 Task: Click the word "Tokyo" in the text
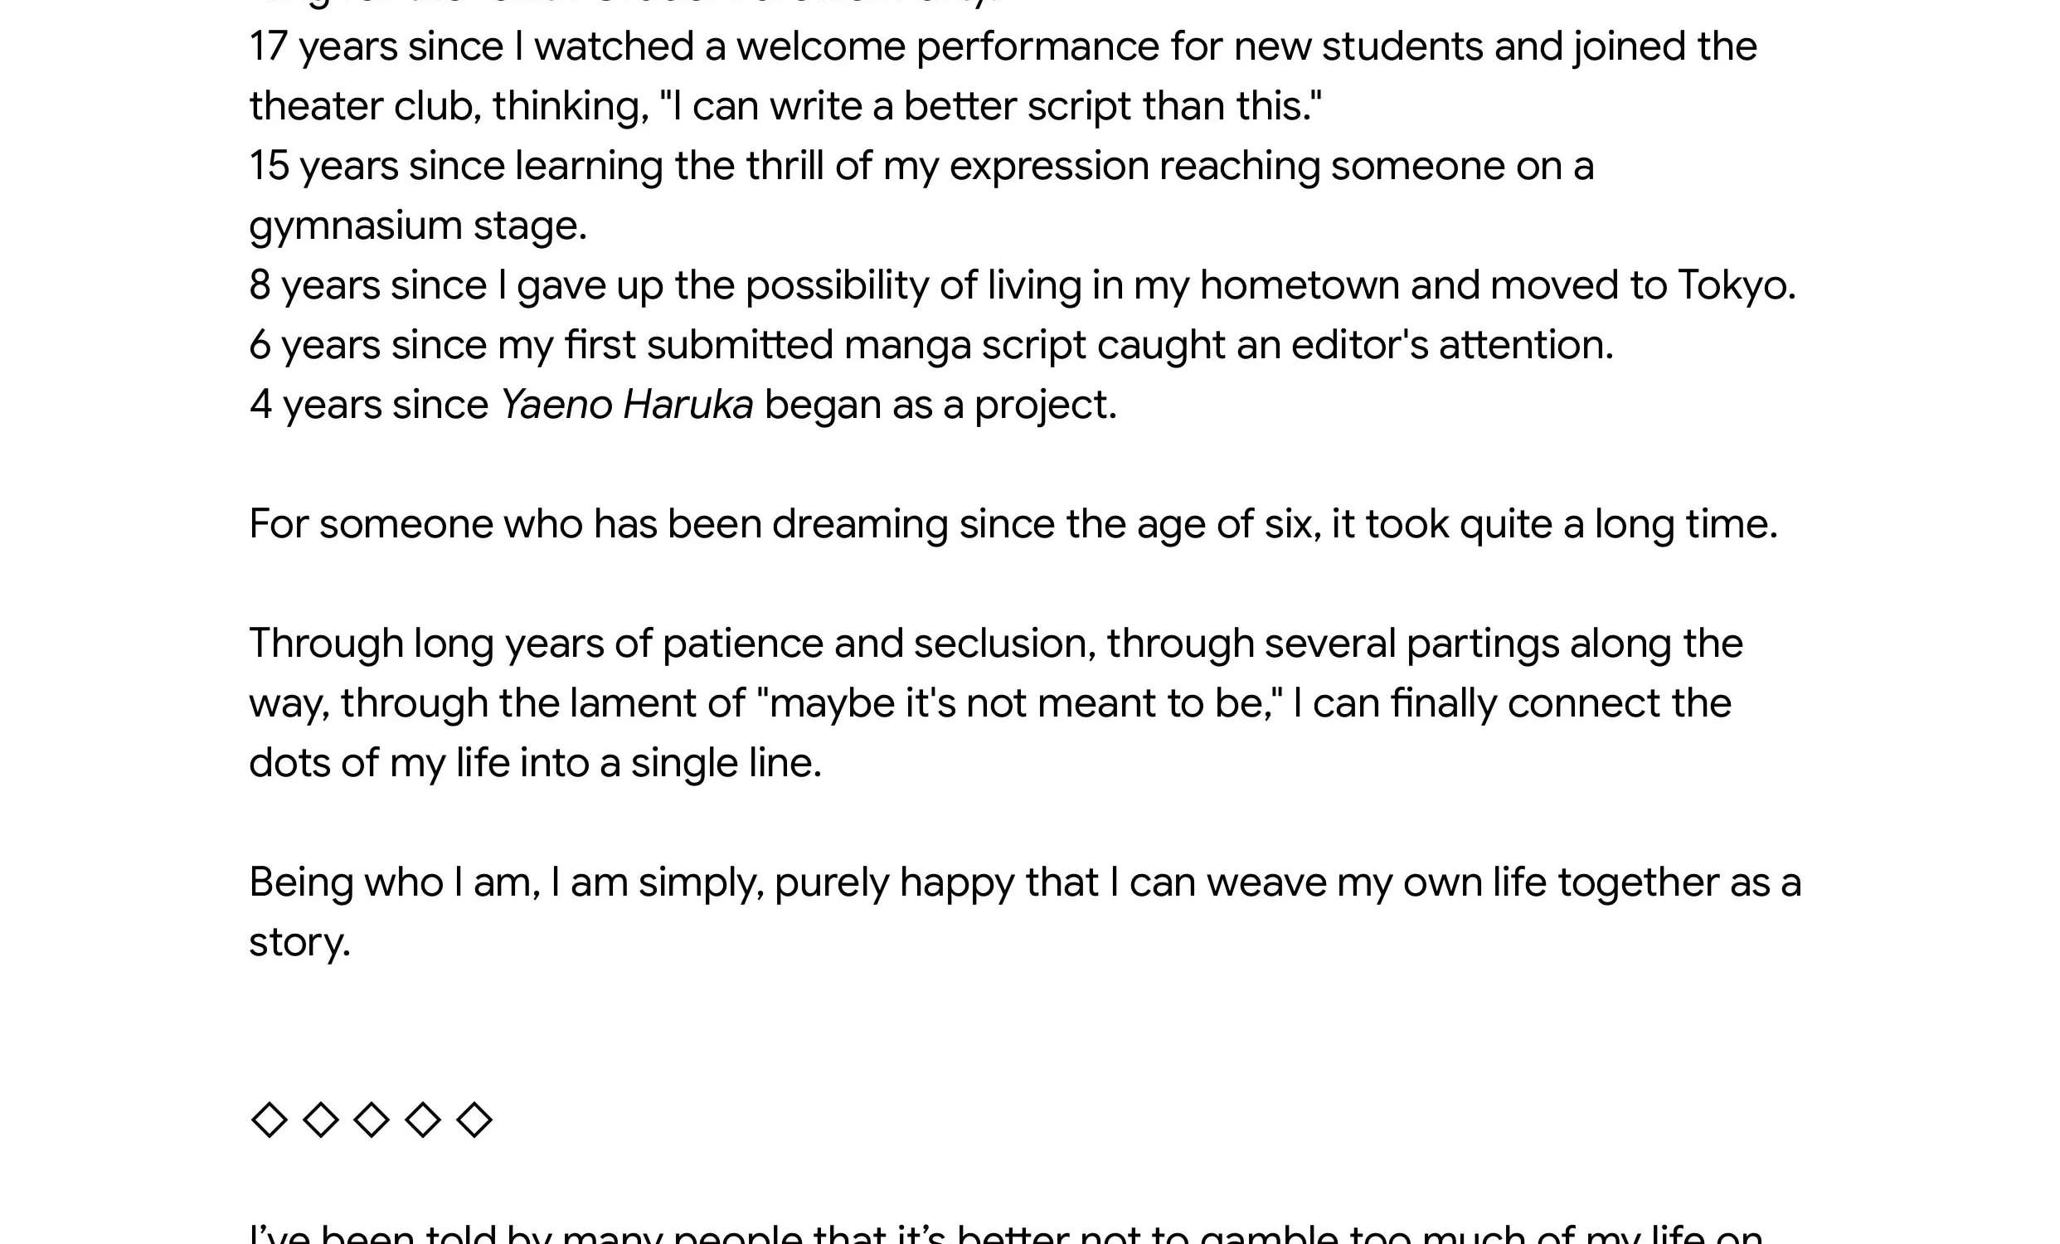tap(1731, 285)
